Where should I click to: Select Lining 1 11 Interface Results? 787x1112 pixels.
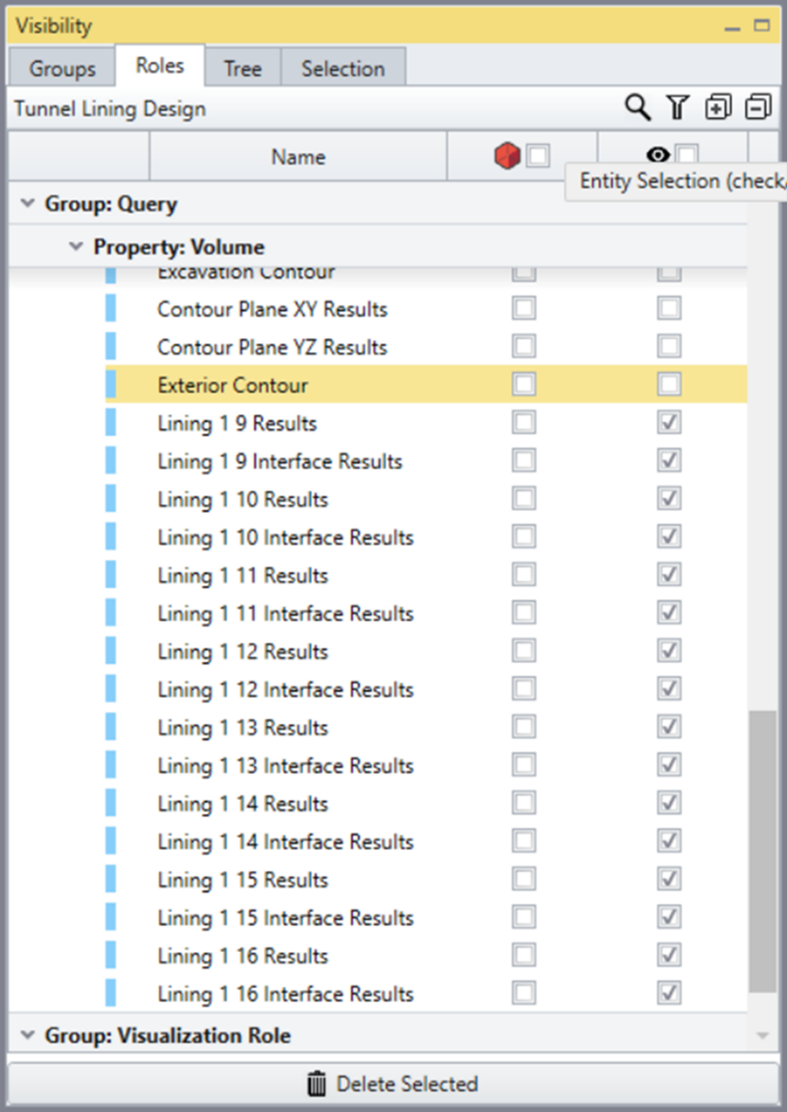pyautogui.click(x=286, y=615)
